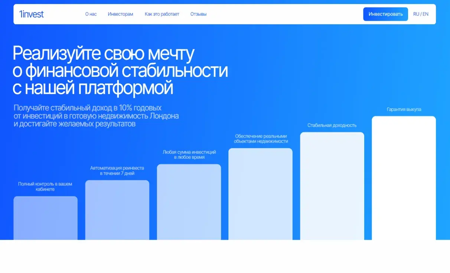Image resolution: width=450 pixels, height=273 pixels.
Task: Select the Стабильная доходность bar
Action: 332,185
